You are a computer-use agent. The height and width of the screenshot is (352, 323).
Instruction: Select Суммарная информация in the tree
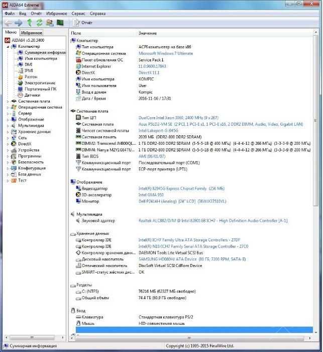coord(45,52)
